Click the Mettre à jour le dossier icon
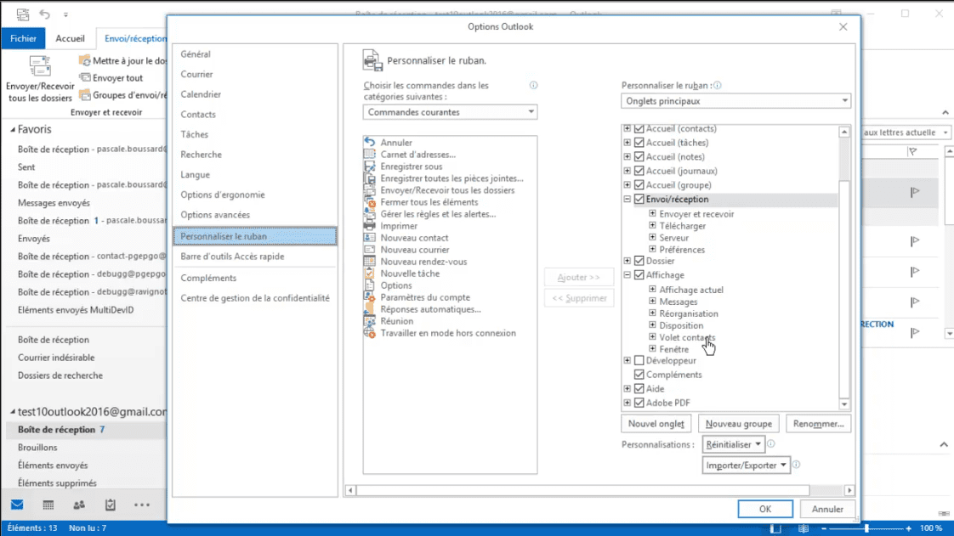The image size is (954, 536). [x=85, y=61]
